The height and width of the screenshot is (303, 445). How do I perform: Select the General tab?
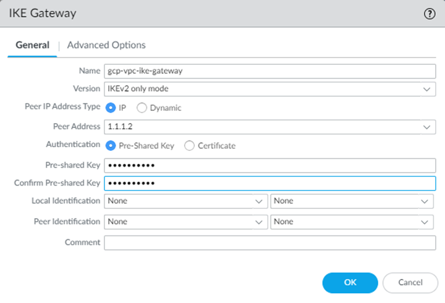(32, 45)
